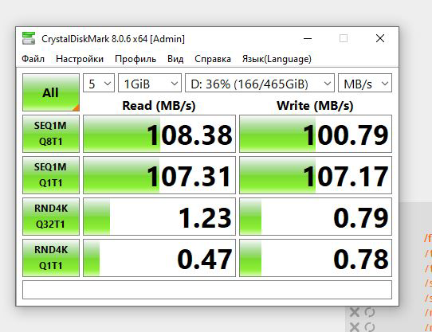Start the SEQ1M Q8T1 test

point(51,134)
